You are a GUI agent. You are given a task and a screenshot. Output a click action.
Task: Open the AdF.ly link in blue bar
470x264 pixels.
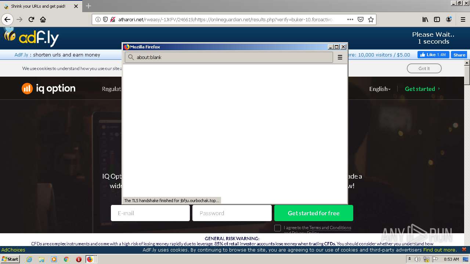coord(21,55)
